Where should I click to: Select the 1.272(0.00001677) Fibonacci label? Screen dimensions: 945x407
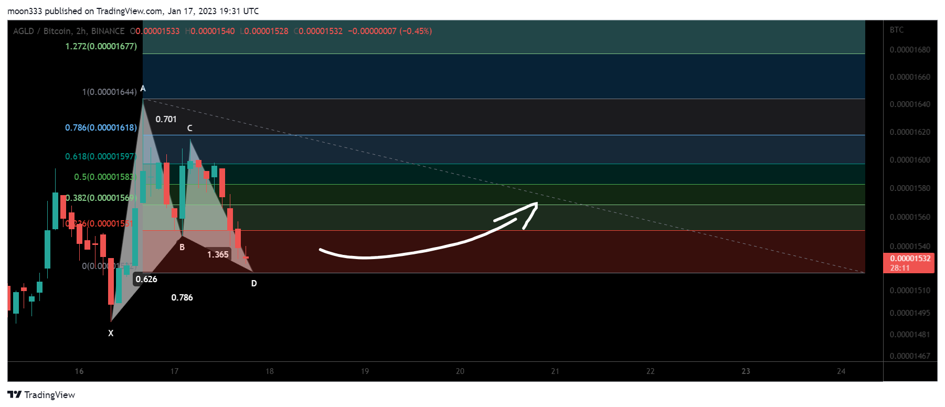pos(101,46)
